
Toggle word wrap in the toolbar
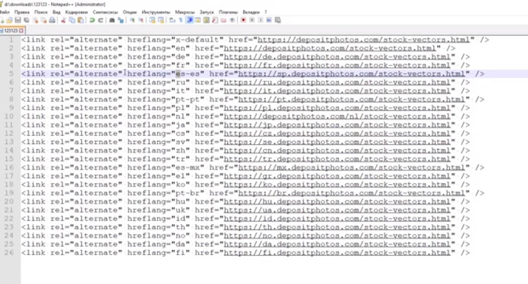(x=172, y=20)
